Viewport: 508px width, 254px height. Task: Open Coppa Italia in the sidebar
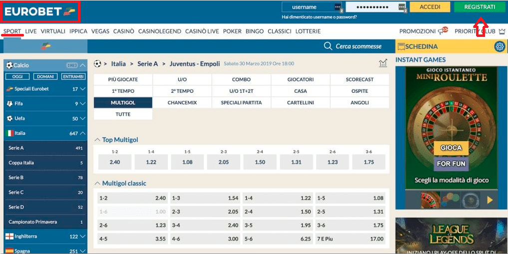click(x=45, y=163)
